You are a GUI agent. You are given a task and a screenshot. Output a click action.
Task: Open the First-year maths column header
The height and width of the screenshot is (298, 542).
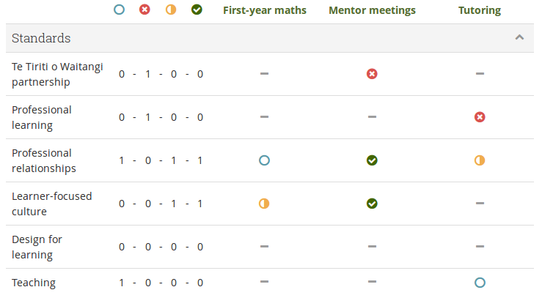pos(265,10)
